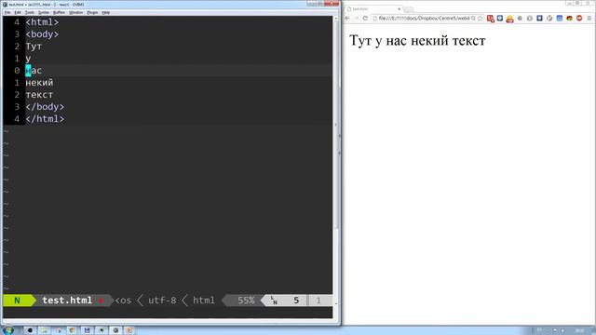Click test.html filename in statusline
Image resolution: width=596 pixels, height=335 pixels.
(x=67, y=301)
